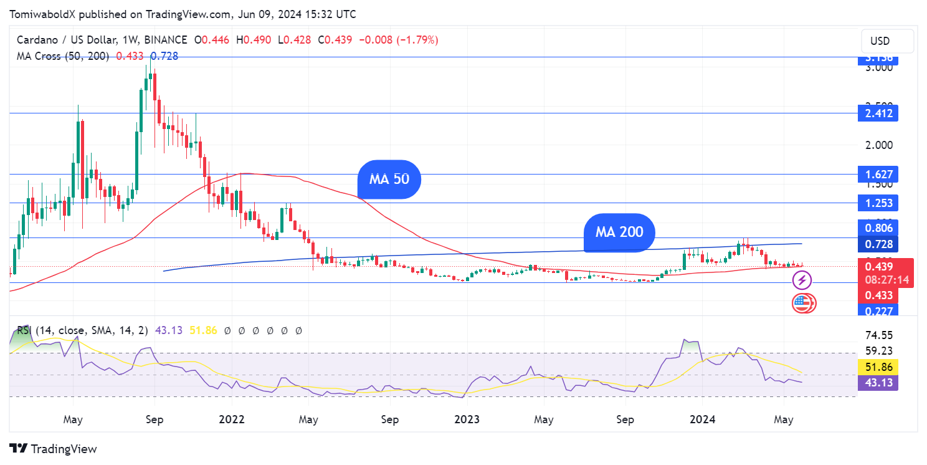Screen dimensions: 927x465
Task: Click the yellow 51.86 RSI axis label
Action: tap(878, 367)
